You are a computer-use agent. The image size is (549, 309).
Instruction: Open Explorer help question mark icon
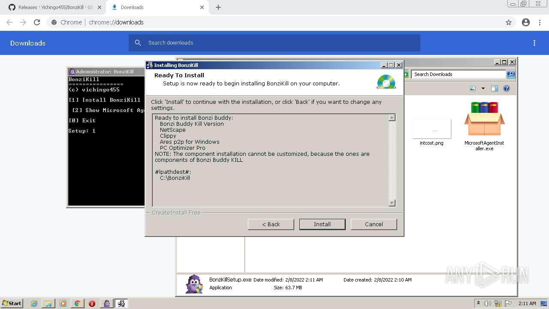pos(507,88)
